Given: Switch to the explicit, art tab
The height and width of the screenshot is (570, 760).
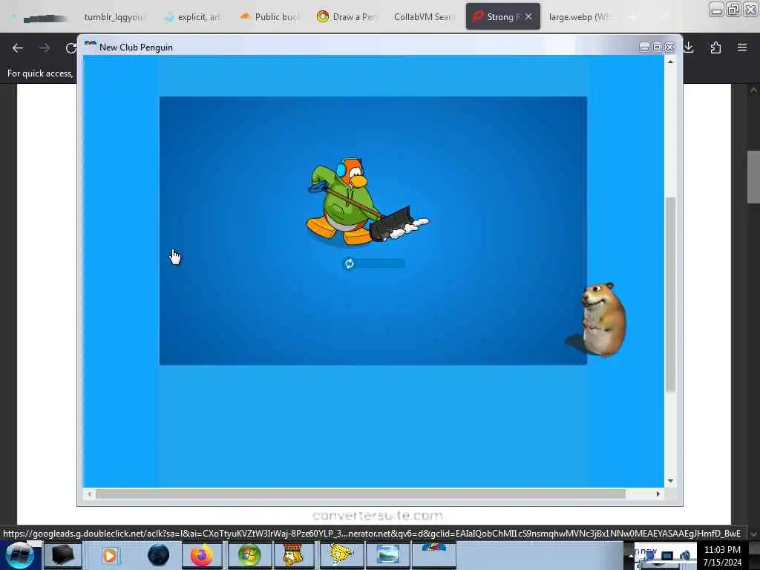Looking at the screenshot, I should (194, 17).
